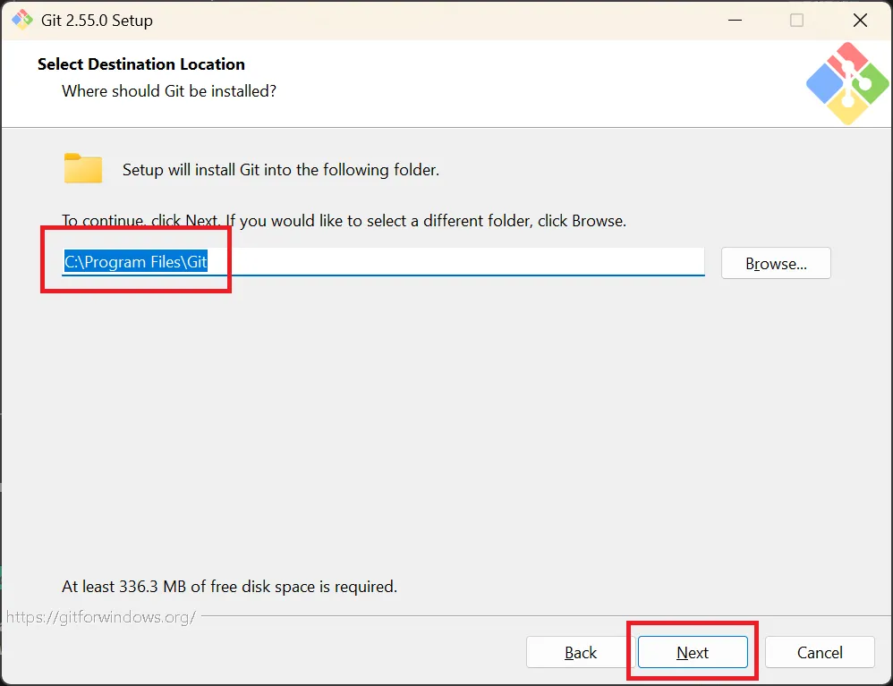Click empty space in the destination folder field
Viewport: 893px width, 686px height.
[455, 262]
